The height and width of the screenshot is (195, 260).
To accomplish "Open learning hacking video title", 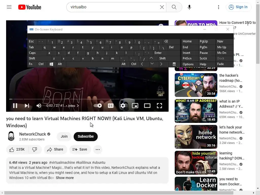I will [x=232, y=156].
